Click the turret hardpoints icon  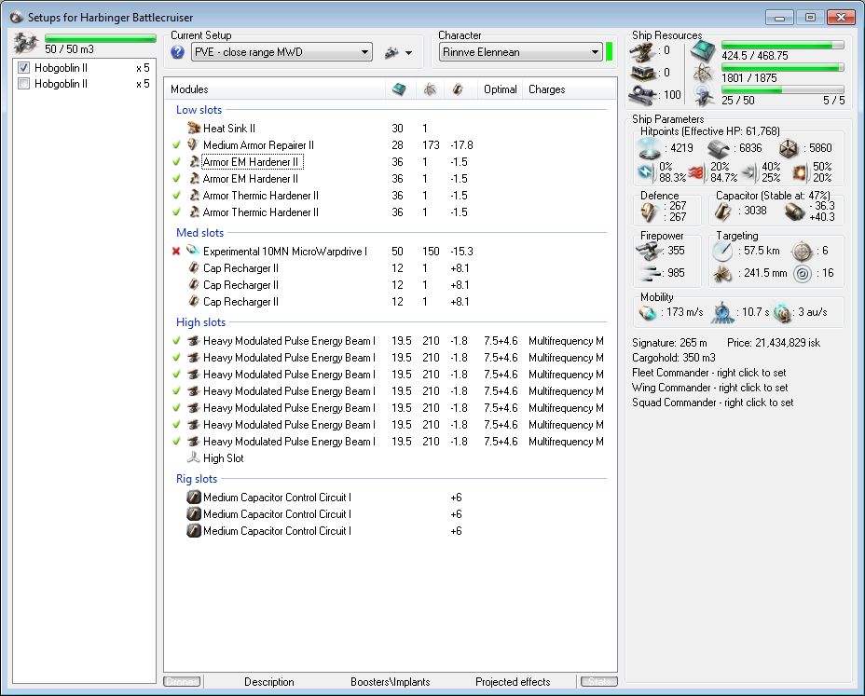tap(642, 51)
